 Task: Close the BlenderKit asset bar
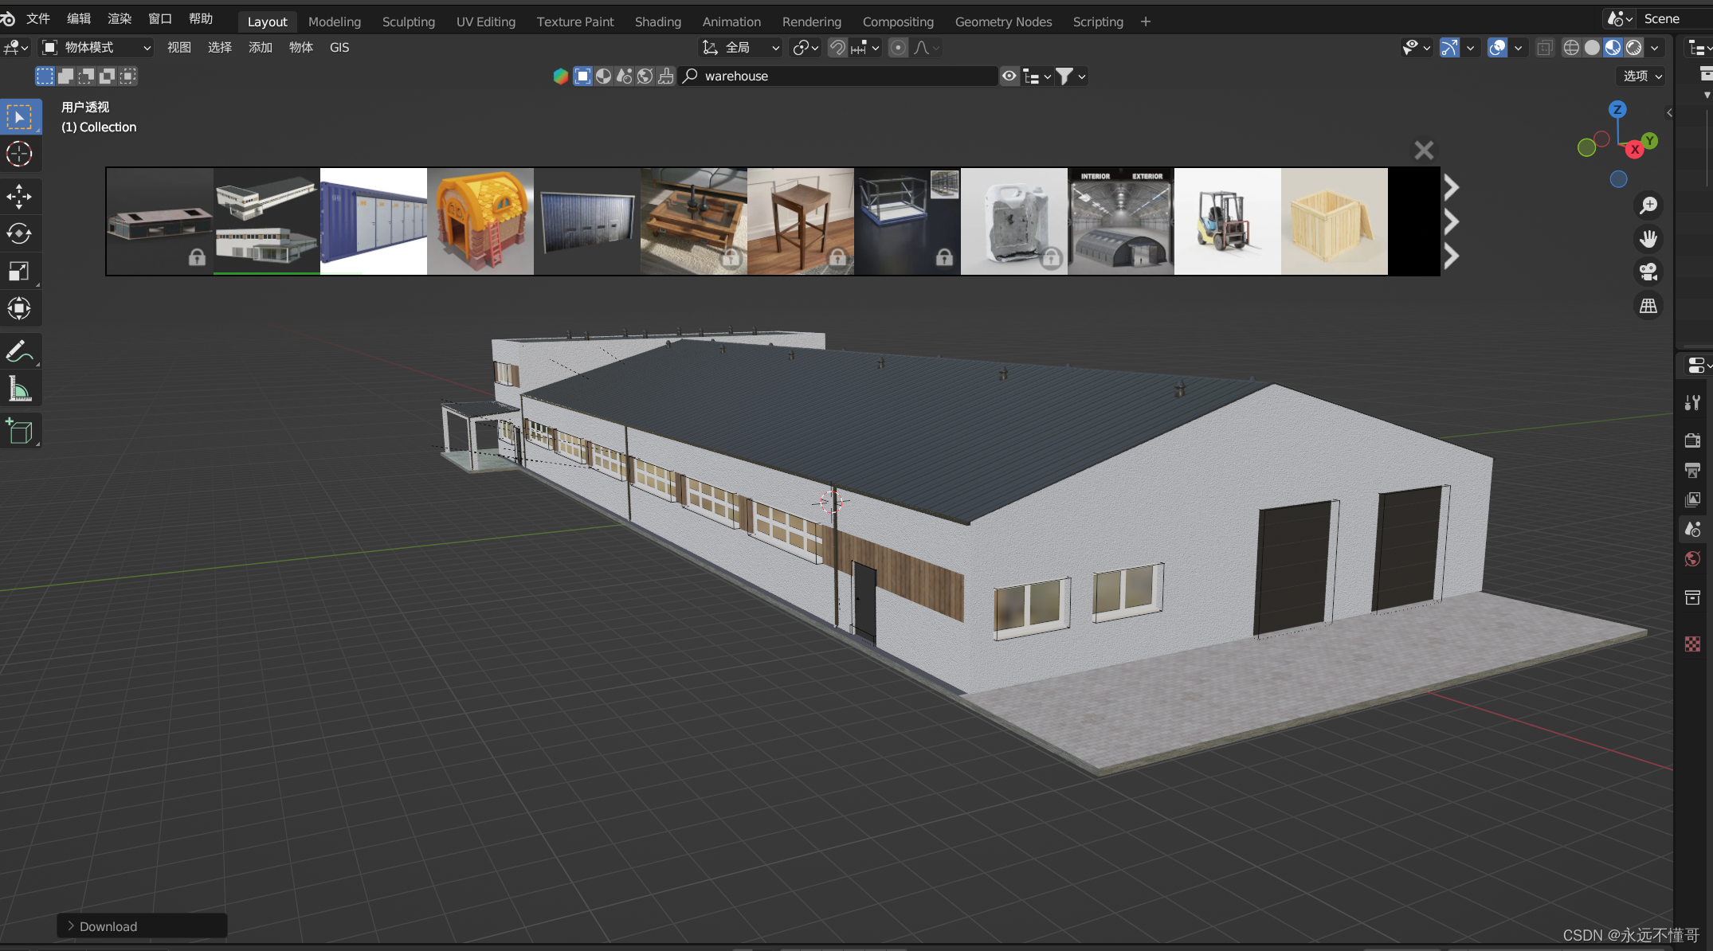(1424, 150)
